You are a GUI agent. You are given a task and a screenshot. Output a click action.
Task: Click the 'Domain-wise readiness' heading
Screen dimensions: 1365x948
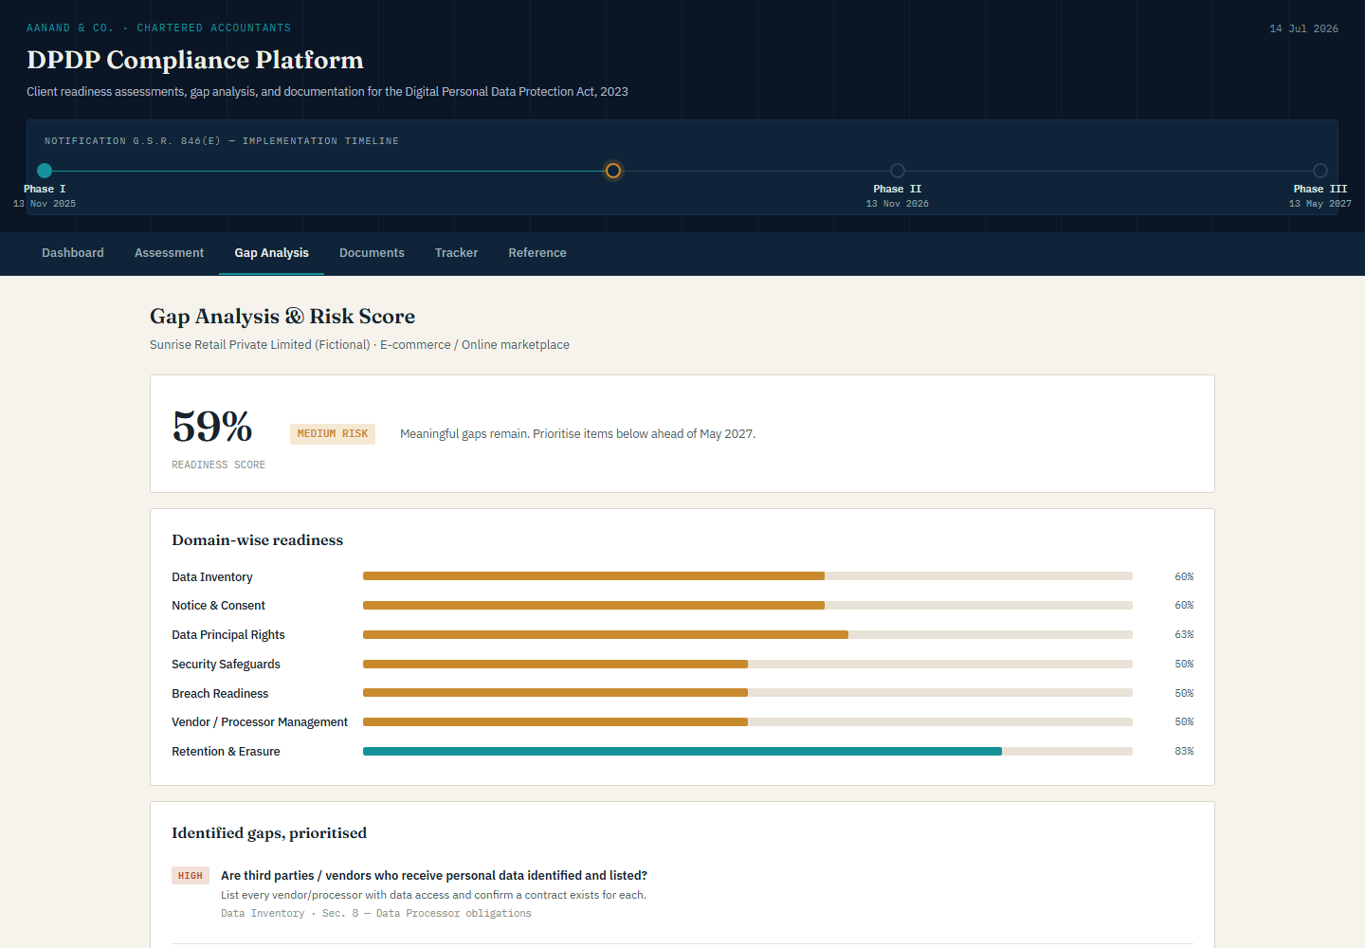point(258,540)
